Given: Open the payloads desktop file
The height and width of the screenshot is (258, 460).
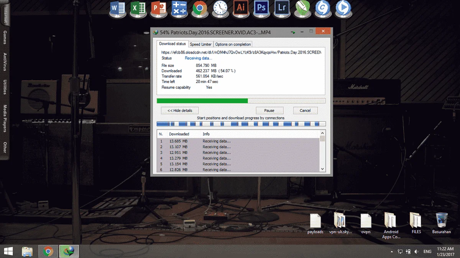Looking at the screenshot, I should pyautogui.click(x=315, y=224).
